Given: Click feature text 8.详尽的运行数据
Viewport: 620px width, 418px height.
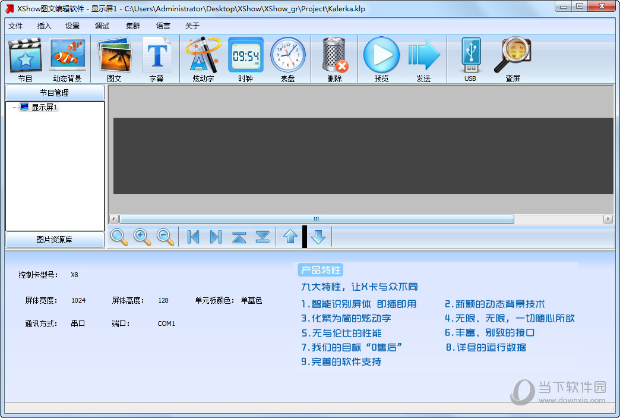Looking at the screenshot, I should click(486, 347).
